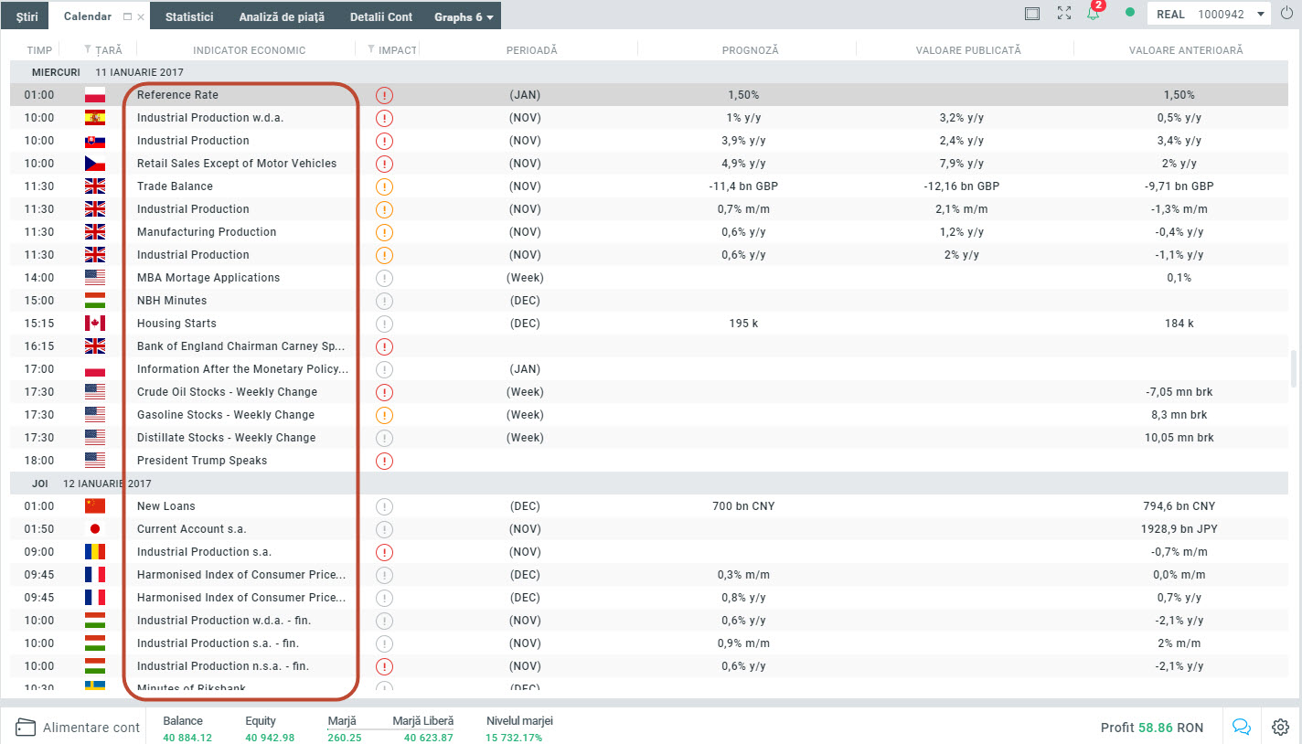This screenshot has height=744, width=1302.
Task: Switch to the Statistici tab
Action: click(189, 17)
